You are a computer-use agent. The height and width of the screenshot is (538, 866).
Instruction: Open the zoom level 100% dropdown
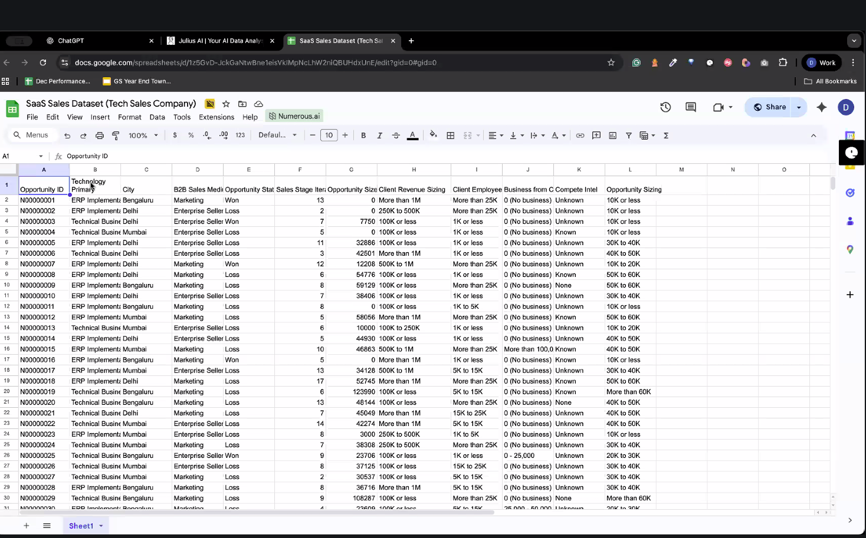point(143,136)
